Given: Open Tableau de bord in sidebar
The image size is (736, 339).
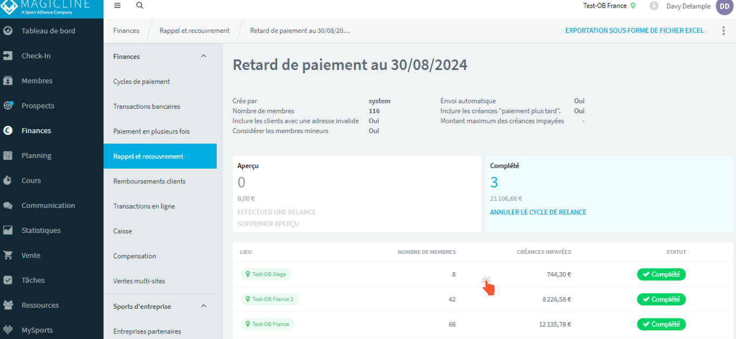Looking at the screenshot, I should point(49,31).
